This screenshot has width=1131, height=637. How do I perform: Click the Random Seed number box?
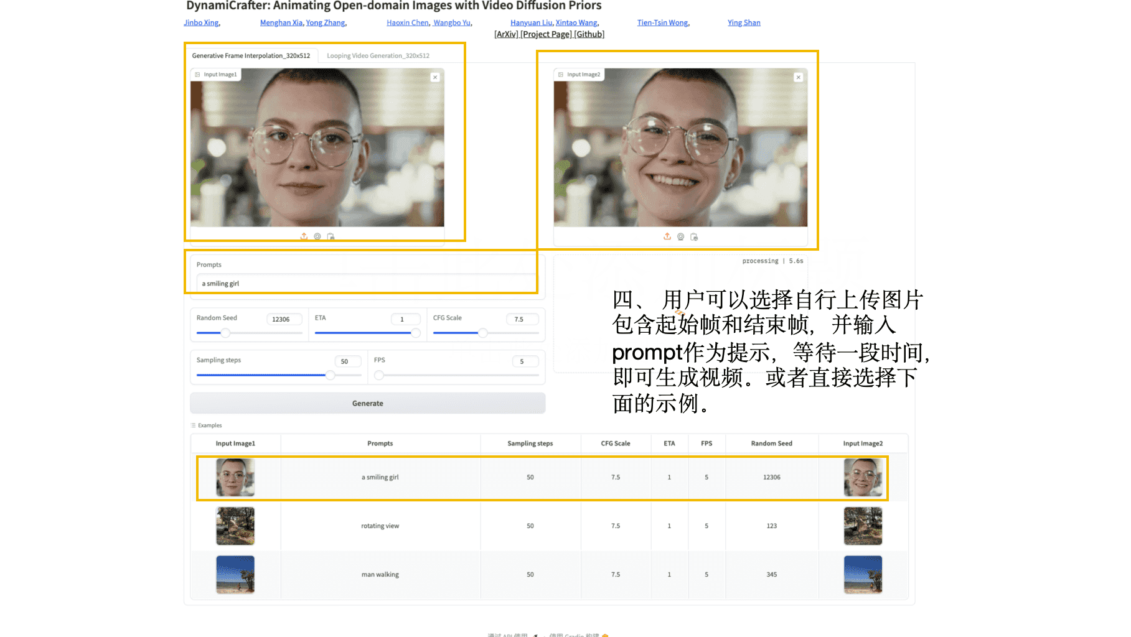pyautogui.click(x=284, y=319)
